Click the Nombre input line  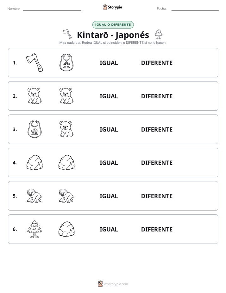pyautogui.click(x=52, y=9)
